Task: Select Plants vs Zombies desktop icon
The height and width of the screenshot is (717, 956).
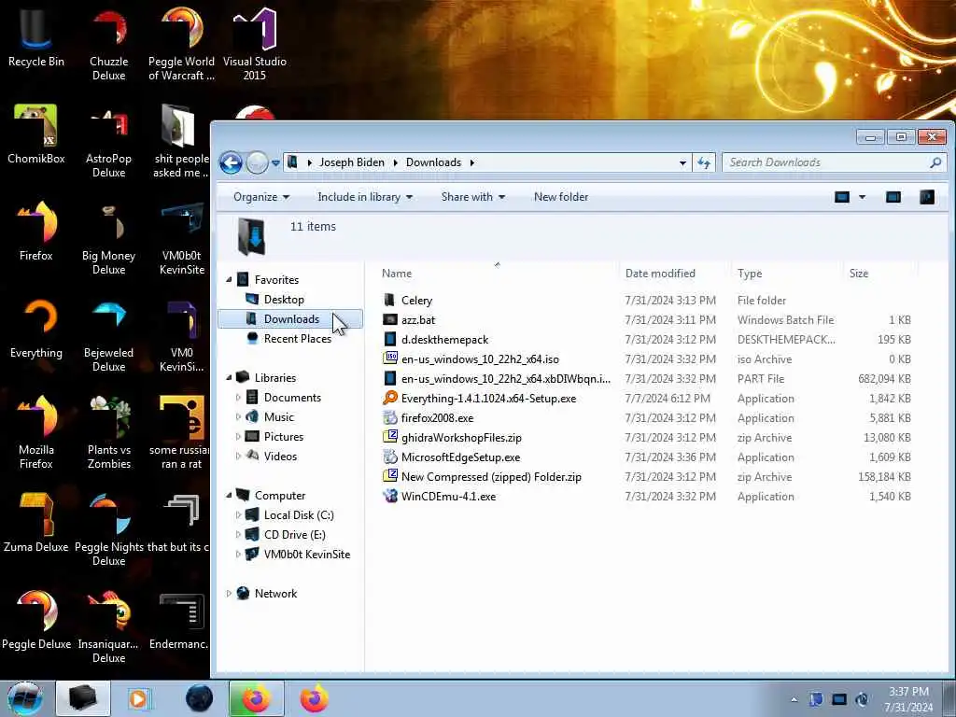Action: pyautogui.click(x=108, y=433)
